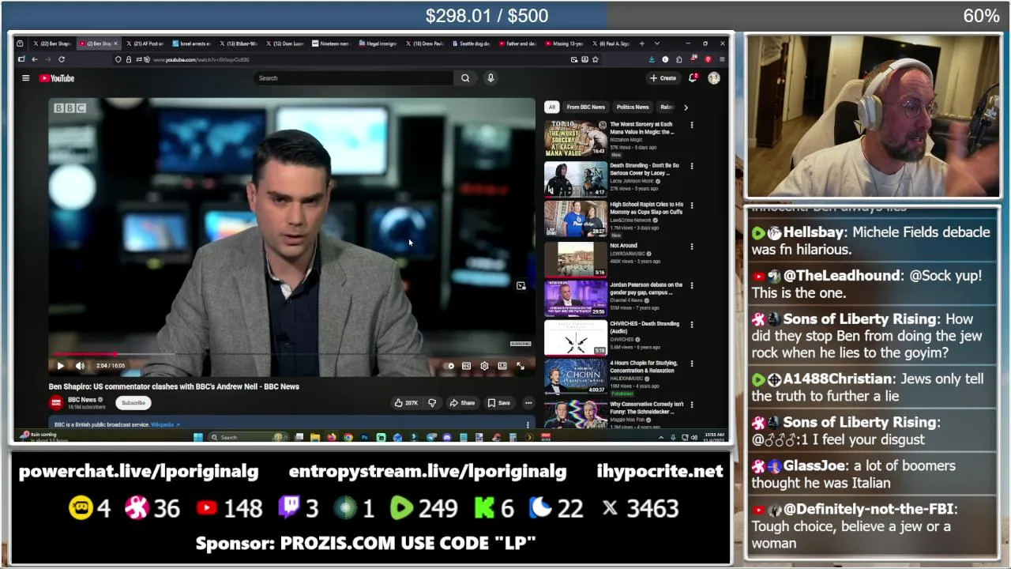The image size is (1011, 569).
Task: Open options menu for Worst Sorcery video
Action: click(x=692, y=125)
